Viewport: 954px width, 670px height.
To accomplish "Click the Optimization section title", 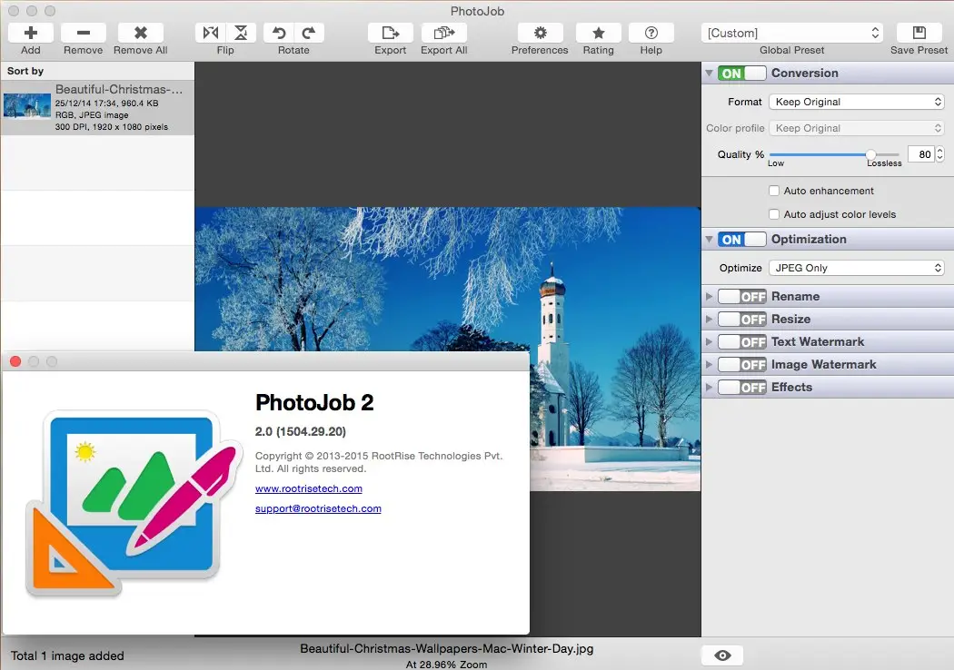I will 809,239.
